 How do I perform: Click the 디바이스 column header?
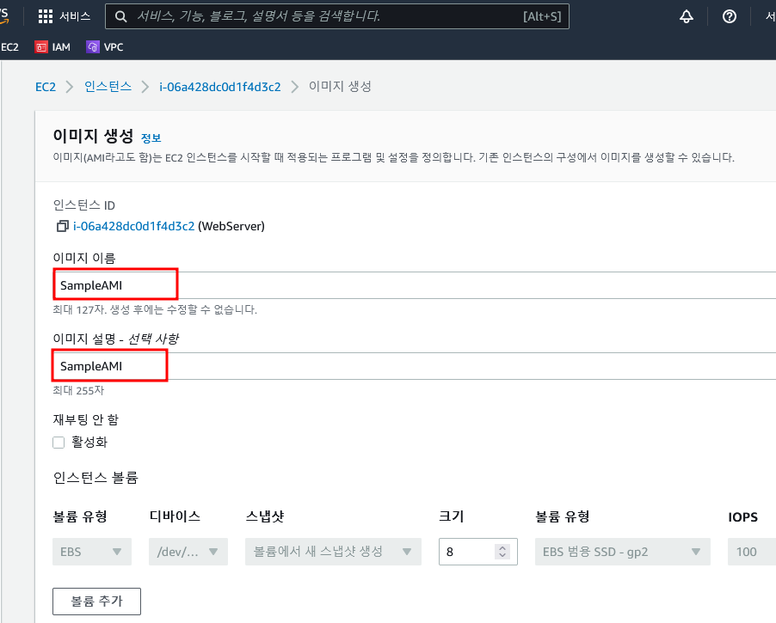coord(175,516)
